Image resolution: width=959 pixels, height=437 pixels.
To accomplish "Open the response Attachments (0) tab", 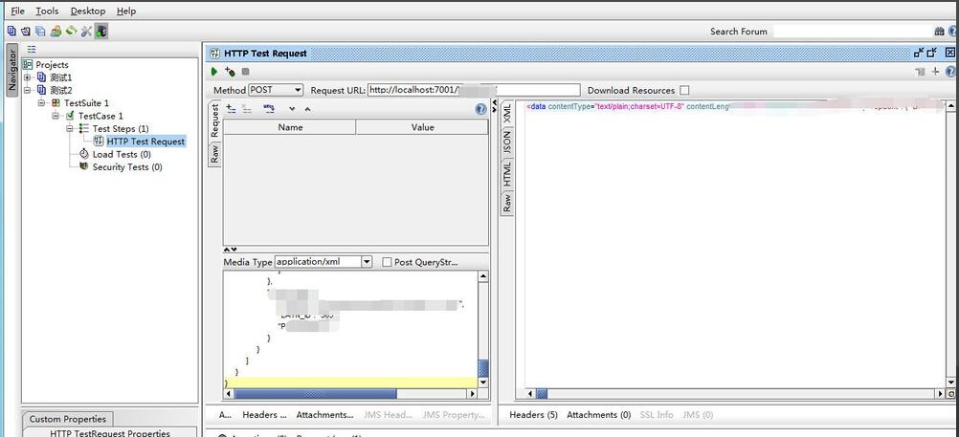I will (599, 415).
